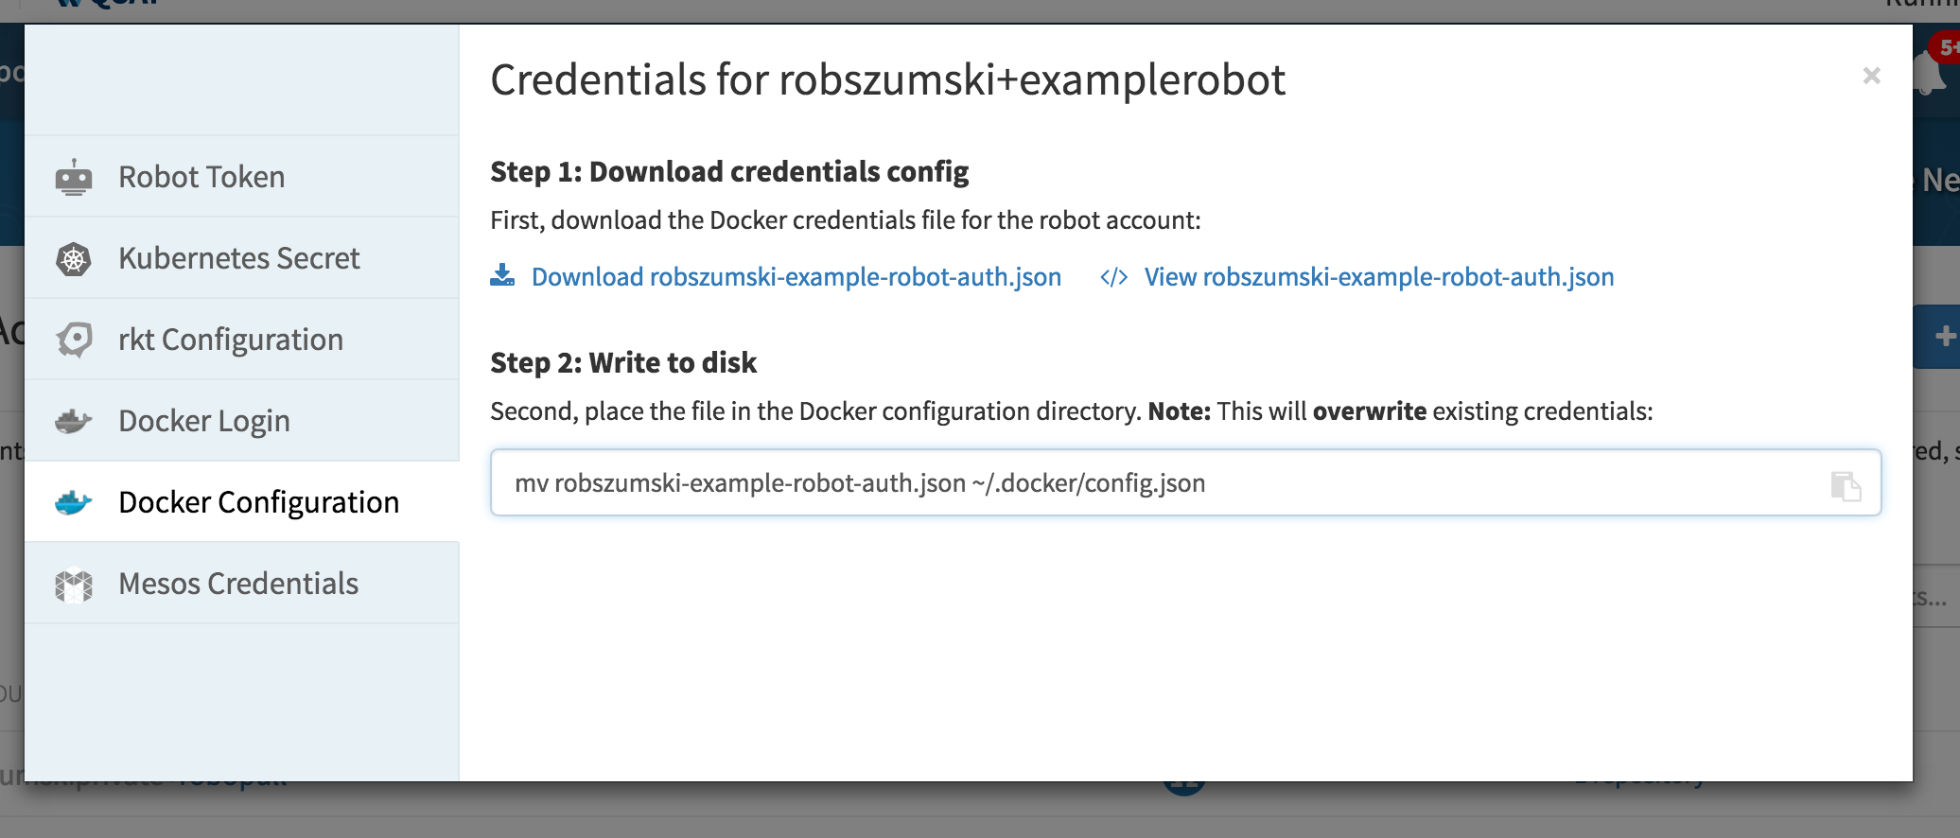
Task: Click the Docker Login whale icon
Action: point(74,421)
